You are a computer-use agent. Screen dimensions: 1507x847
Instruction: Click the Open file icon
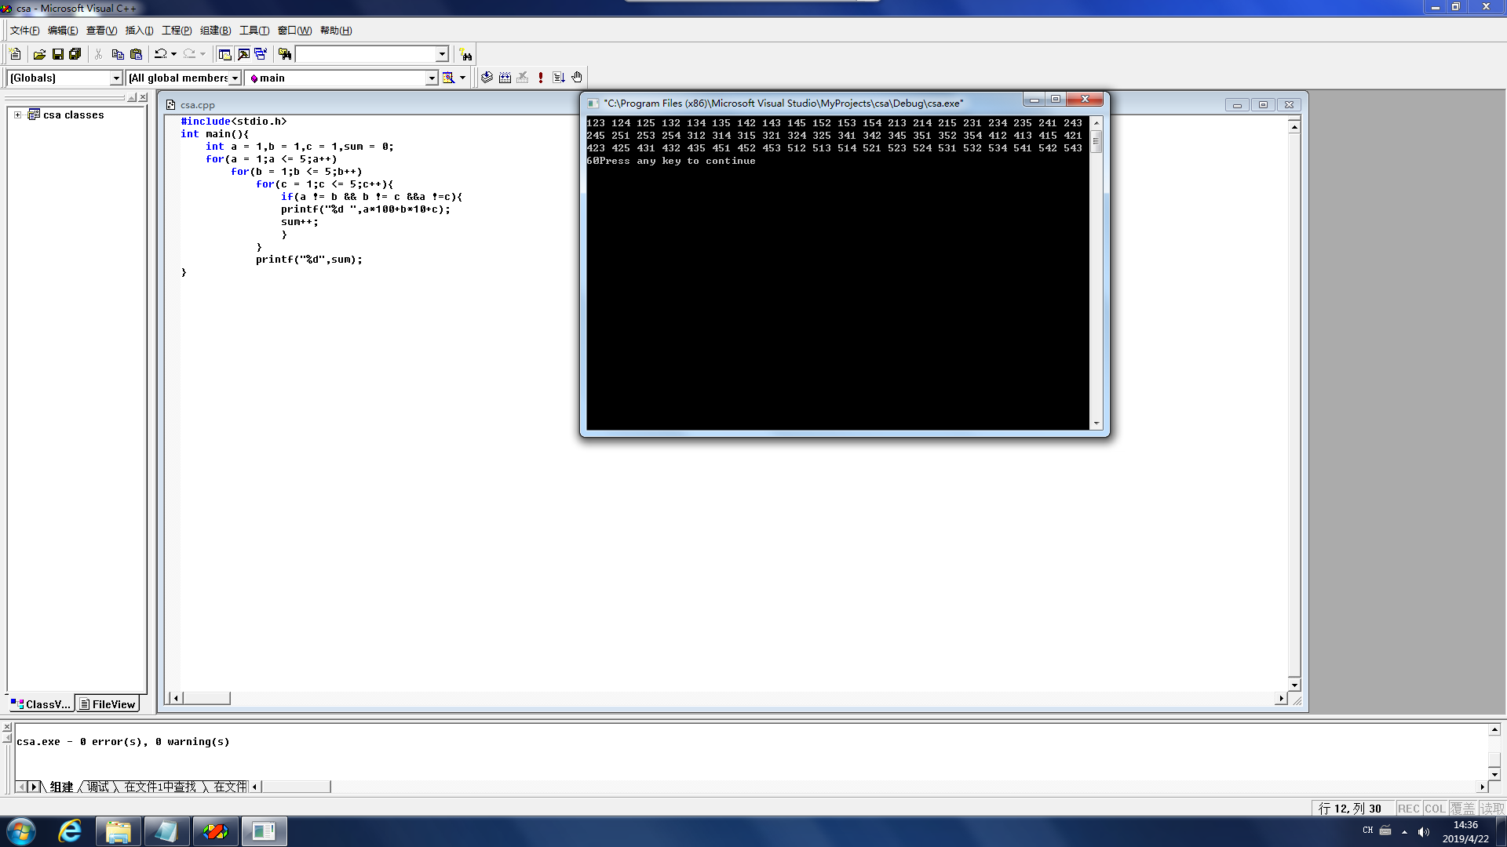coord(39,54)
